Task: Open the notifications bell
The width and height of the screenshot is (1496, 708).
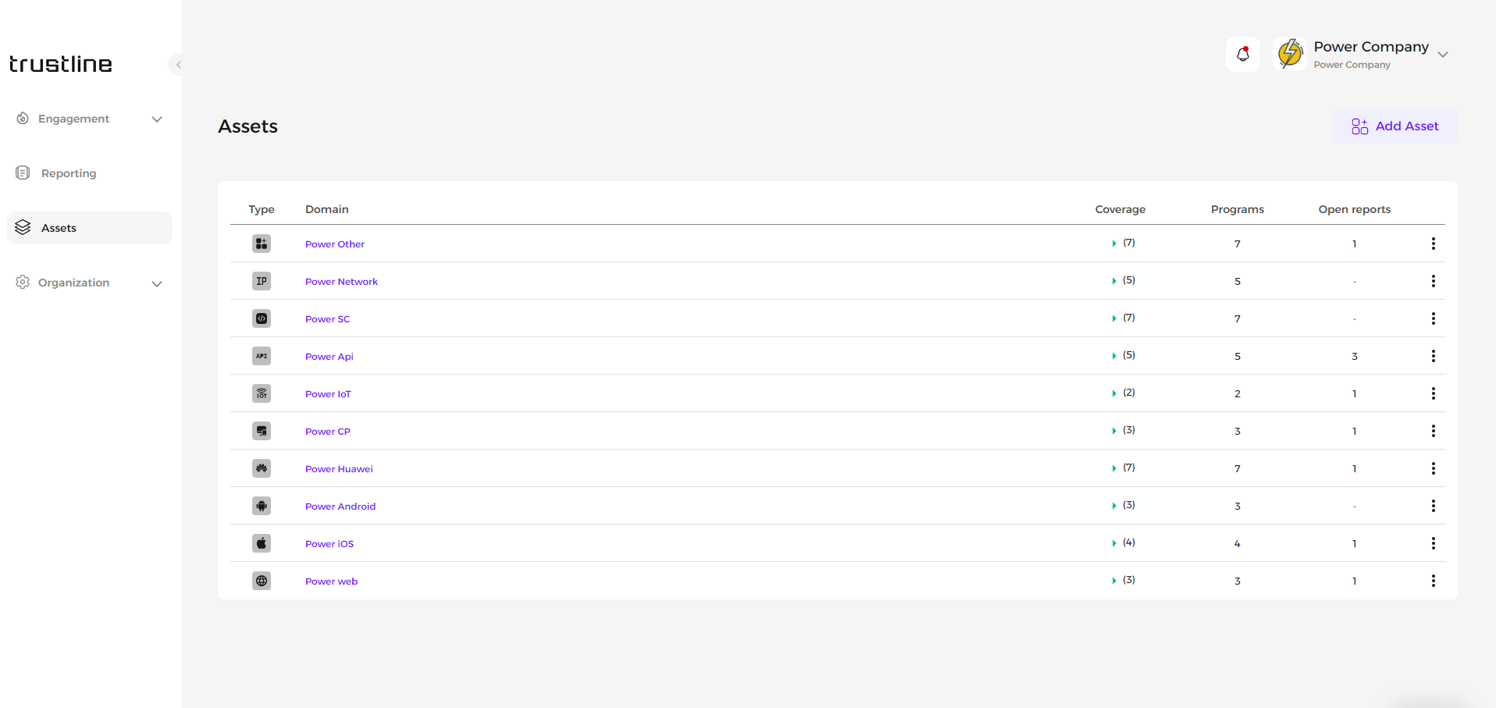Action: (x=1243, y=55)
